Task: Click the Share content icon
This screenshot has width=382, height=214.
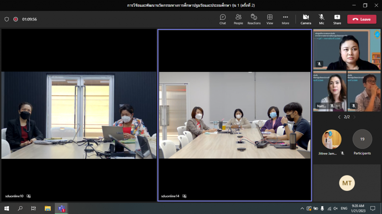Action: tap(337, 19)
